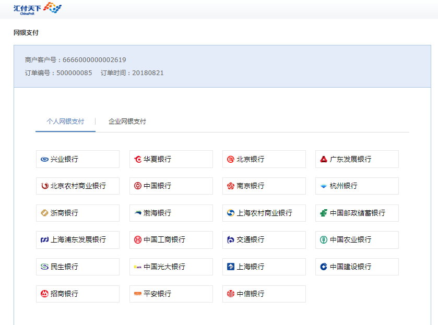Choose 上海浦东发展银行 option
This screenshot has width=438, height=325.
pyautogui.click(x=78, y=240)
